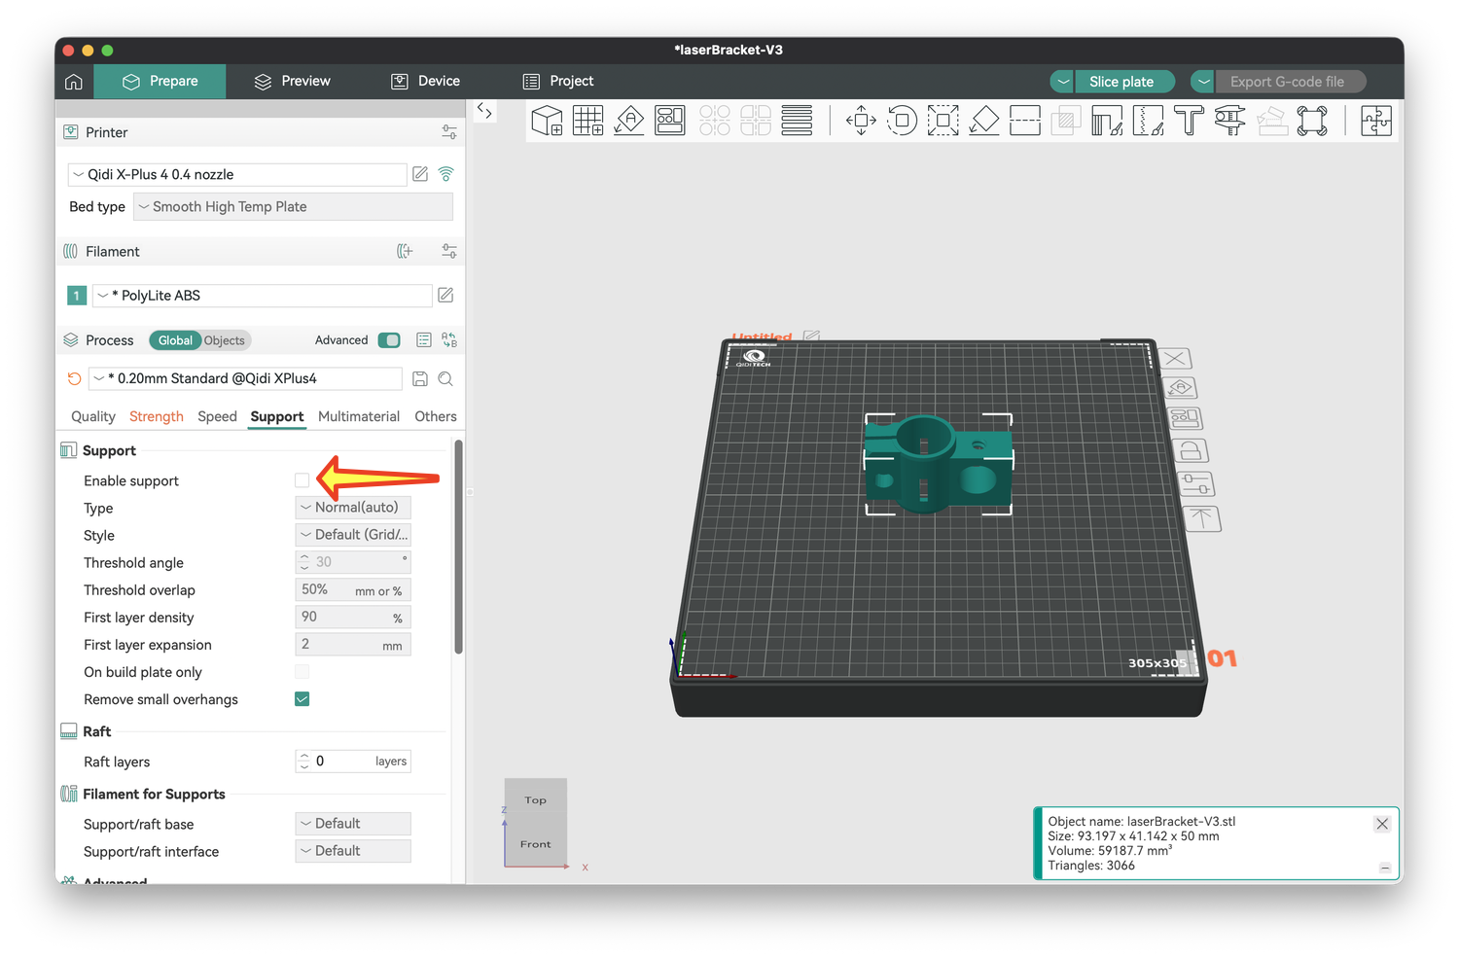Image resolution: width=1459 pixels, height=957 pixels.
Task: Toggle the Advanced mode switch
Action: (x=389, y=340)
